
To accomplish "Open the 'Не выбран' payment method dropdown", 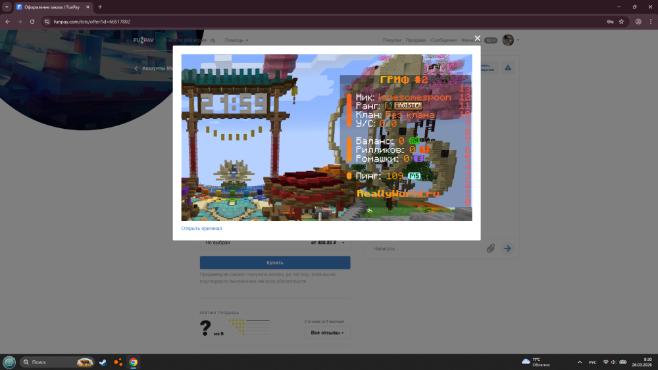I will pos(275,243).
